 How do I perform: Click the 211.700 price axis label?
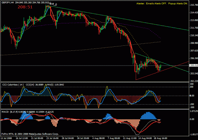(x=194, y=28)
